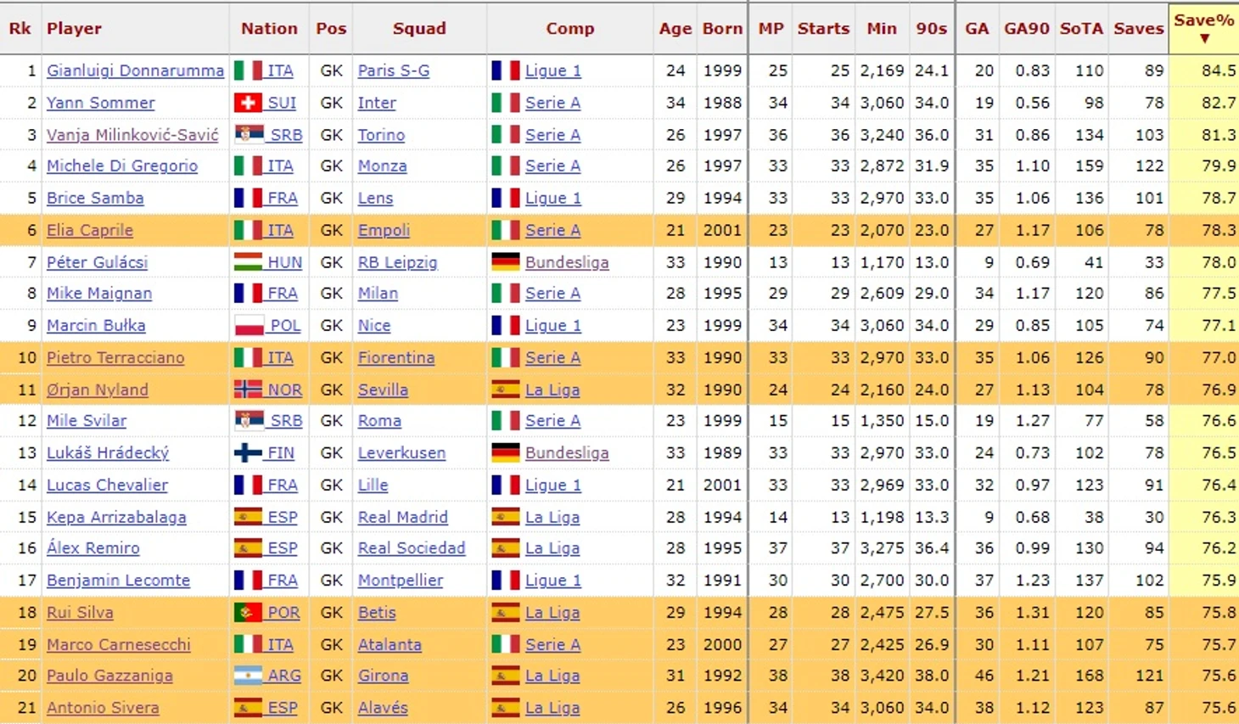This screenshot has width=1239, height=724.
Task: Click the Switzerland flag next to SUI
Action: [248, 103]
